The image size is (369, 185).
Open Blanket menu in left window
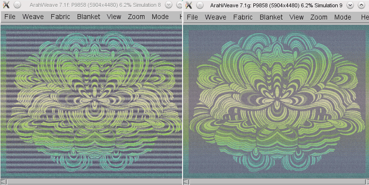(88, 17)
